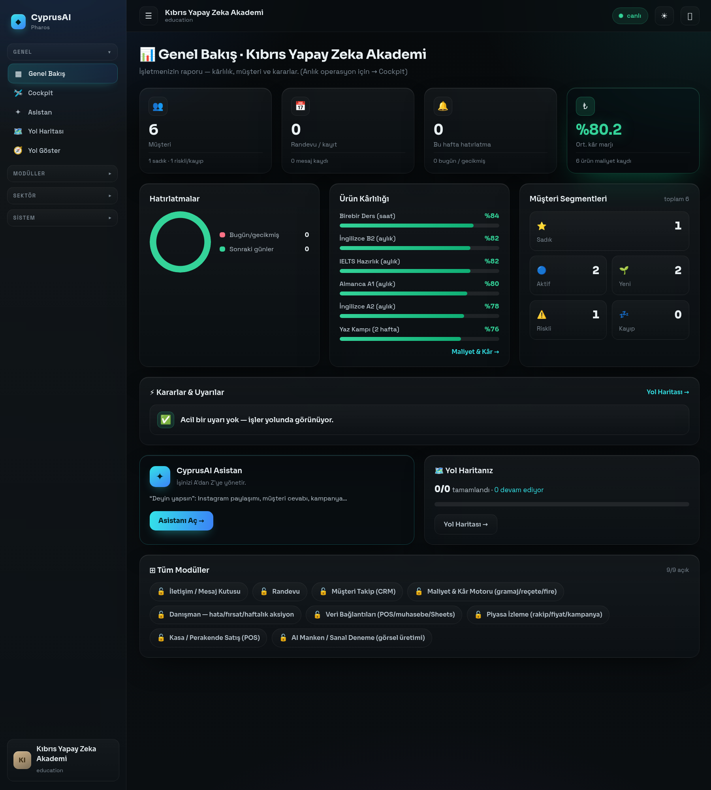The image size is (711, 790).
Task: Click the Asistan sparkle icon in sidebar
Action: click(x=18, y=112)
